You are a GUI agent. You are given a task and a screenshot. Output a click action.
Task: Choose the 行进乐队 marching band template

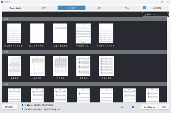point(60,66)
